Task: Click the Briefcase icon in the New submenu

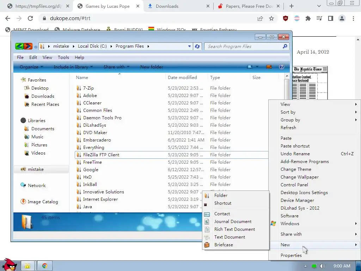Action: (207, 245)
